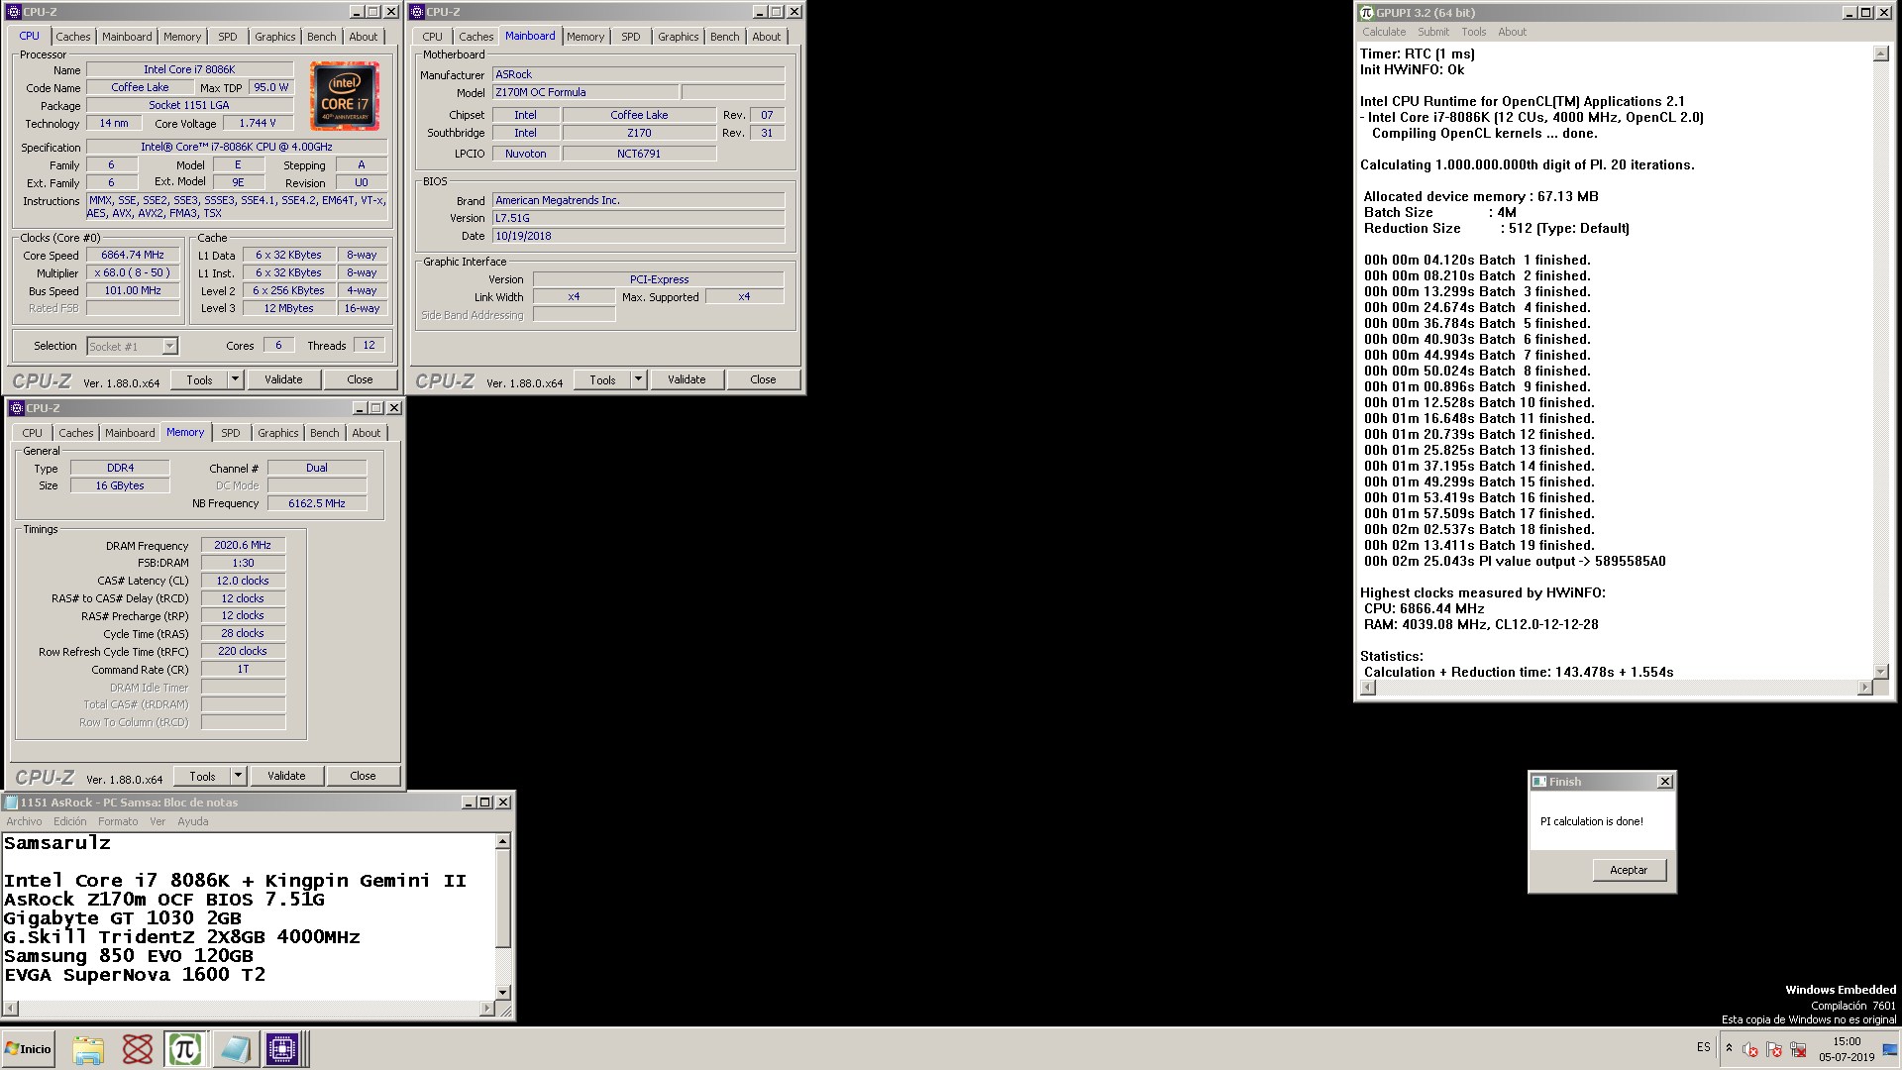Click the Core Speed value 6864.74 MHz
1902x1070 pixels.
(x=133, y=255)
